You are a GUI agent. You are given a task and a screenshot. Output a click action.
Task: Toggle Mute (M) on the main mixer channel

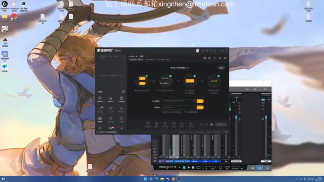pyautogui.click(x=239, y=106)
